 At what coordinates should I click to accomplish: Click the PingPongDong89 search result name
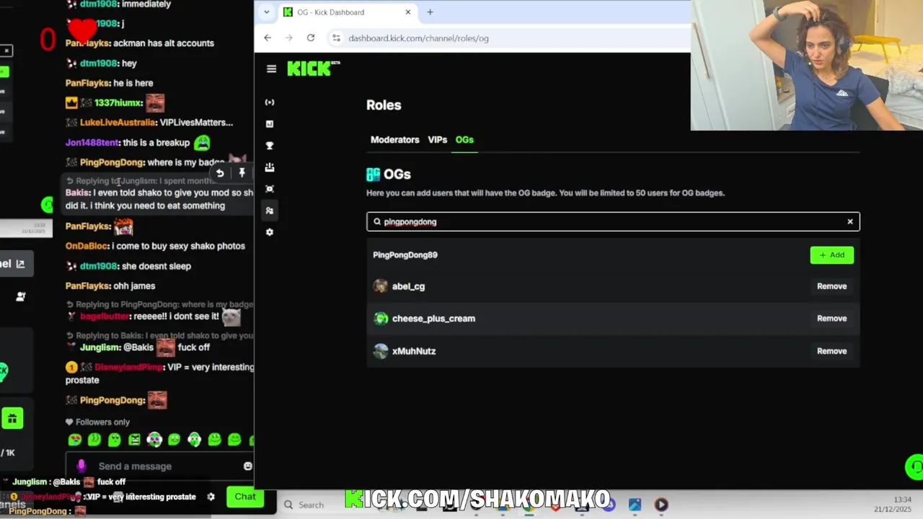coord(405,255)
